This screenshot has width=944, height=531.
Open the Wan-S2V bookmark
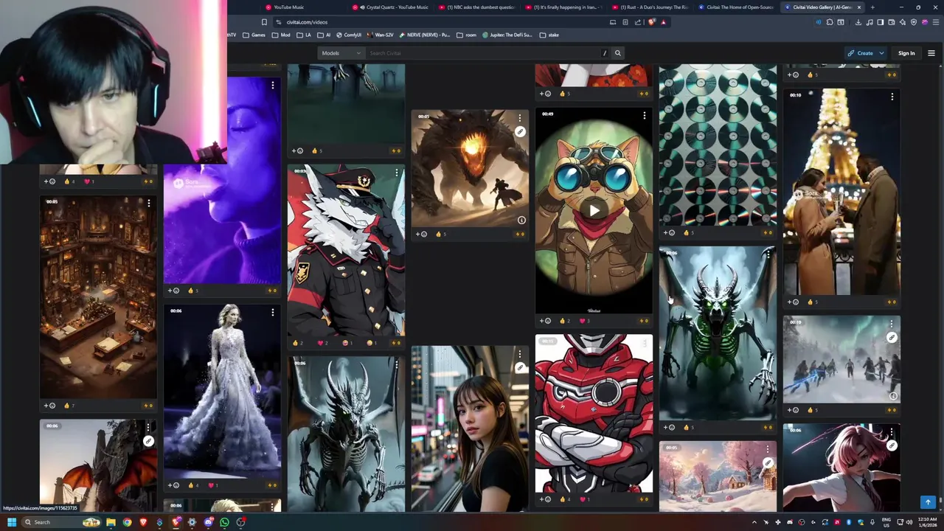[x=381, y=35]
